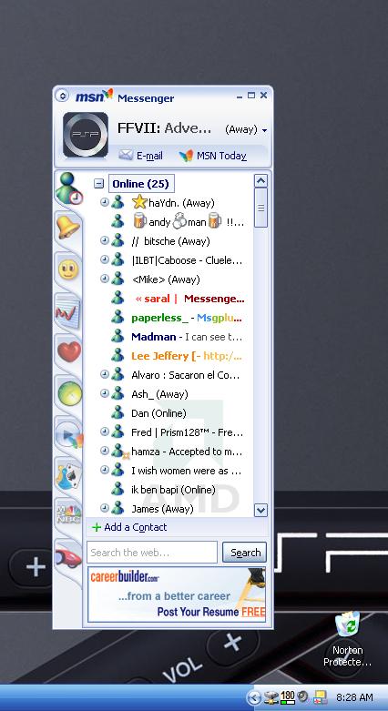Click the E-mail envelope icon

click(126, 155)
